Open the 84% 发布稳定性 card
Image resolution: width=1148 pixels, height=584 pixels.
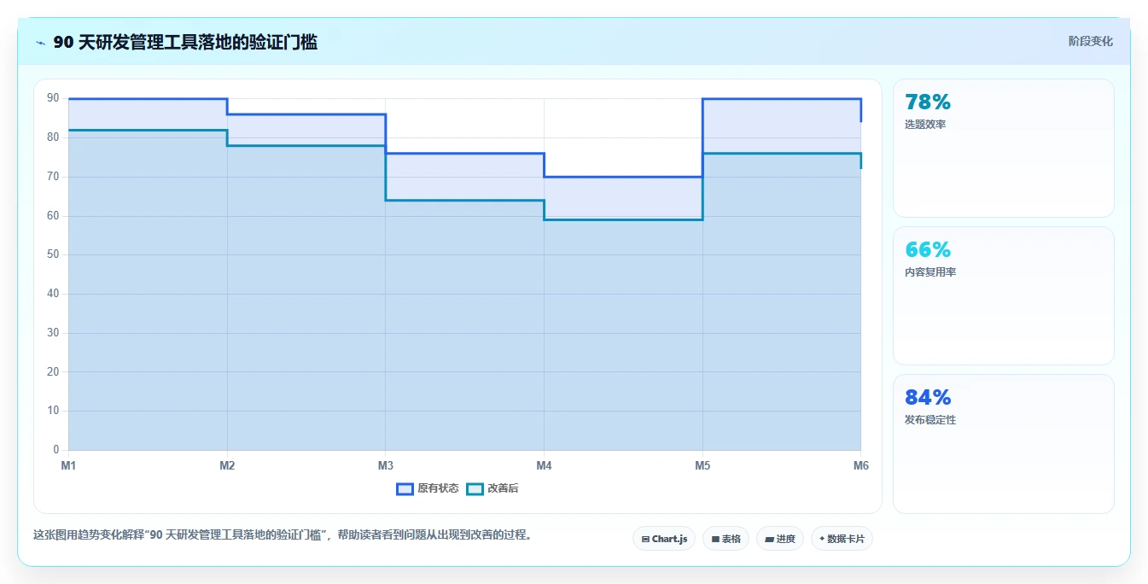coord(1003,444)
